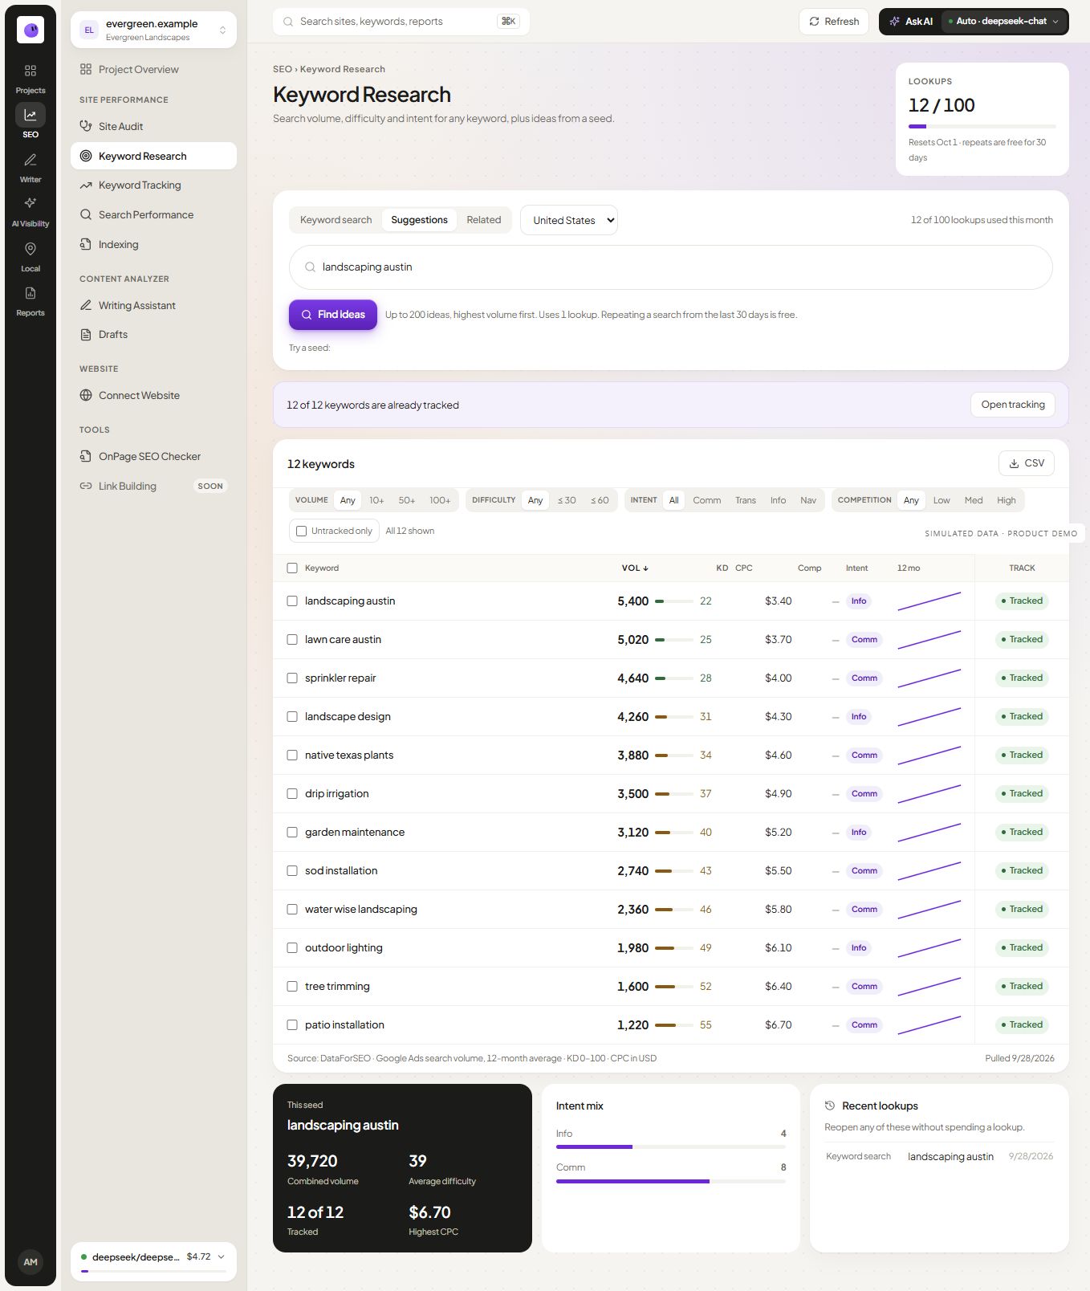1090x1291 pixels.
Task: Focus the landscaping austin seed input
Action: 671,267
